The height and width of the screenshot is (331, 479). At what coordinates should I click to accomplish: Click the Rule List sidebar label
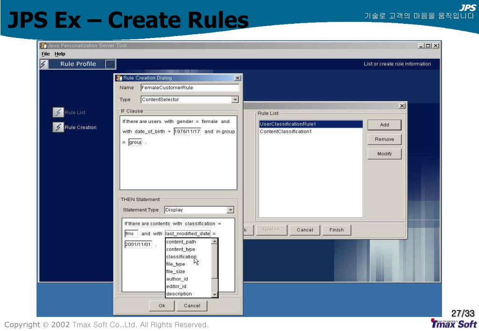click(x=75, y=113)
